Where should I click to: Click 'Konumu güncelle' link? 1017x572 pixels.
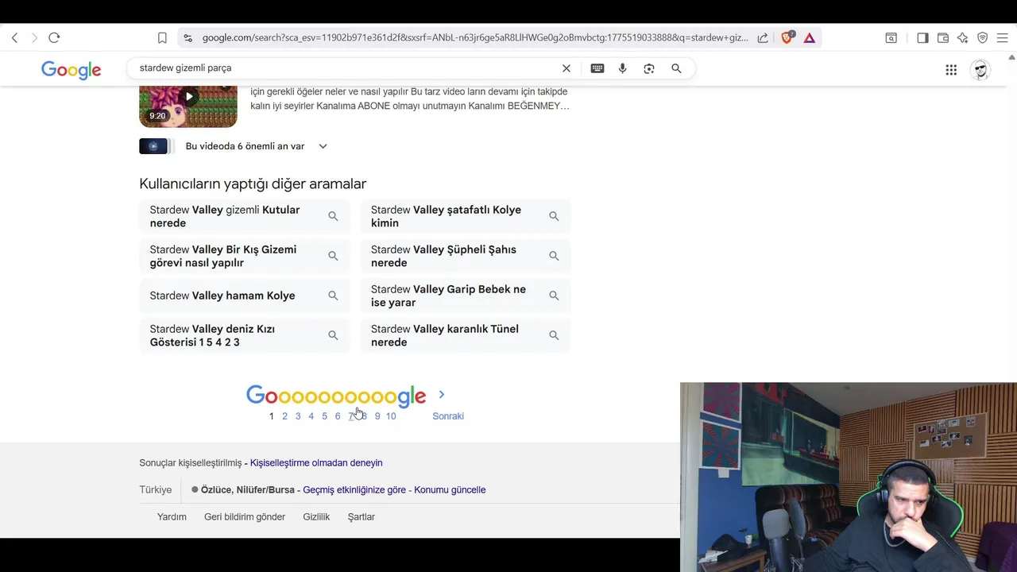click(450, 490)
